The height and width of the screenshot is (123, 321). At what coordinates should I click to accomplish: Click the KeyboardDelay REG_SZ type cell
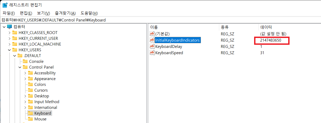(x=227, y=46)
